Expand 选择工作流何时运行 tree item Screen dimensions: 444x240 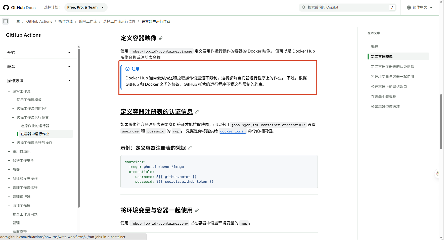pos(33,109)
